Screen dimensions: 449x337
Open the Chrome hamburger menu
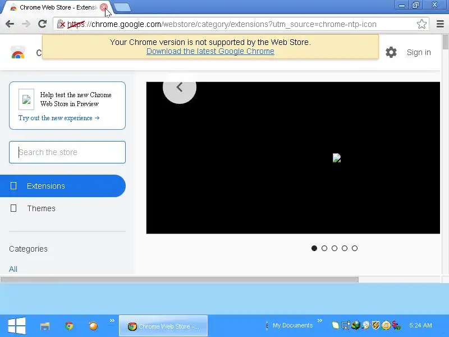point(440,24)
